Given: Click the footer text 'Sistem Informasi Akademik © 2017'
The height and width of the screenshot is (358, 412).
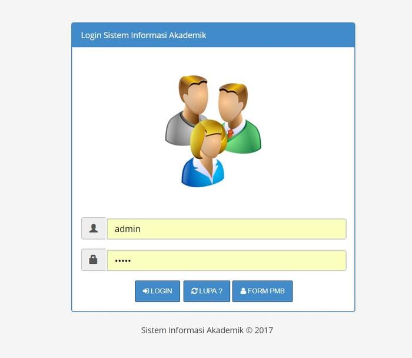Looking at the screenshot, I should pyautogui.click(x=207, y=330).
